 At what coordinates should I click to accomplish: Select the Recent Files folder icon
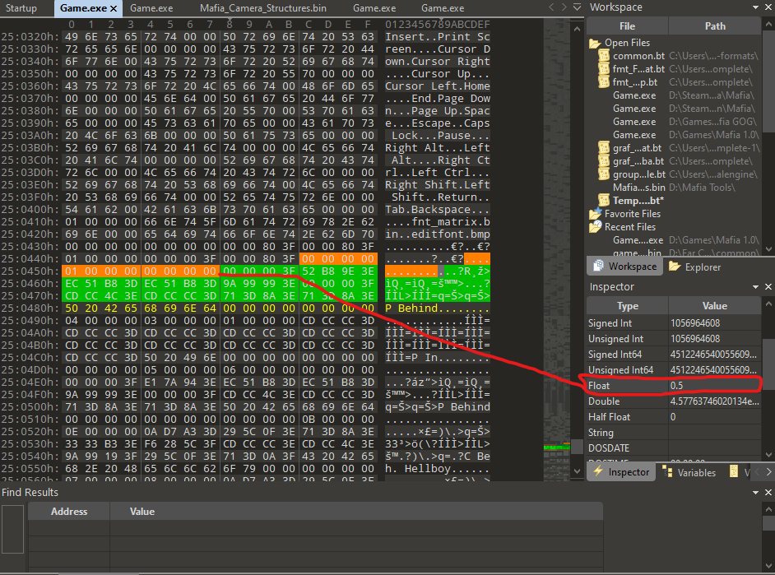(x=595, y=227)
